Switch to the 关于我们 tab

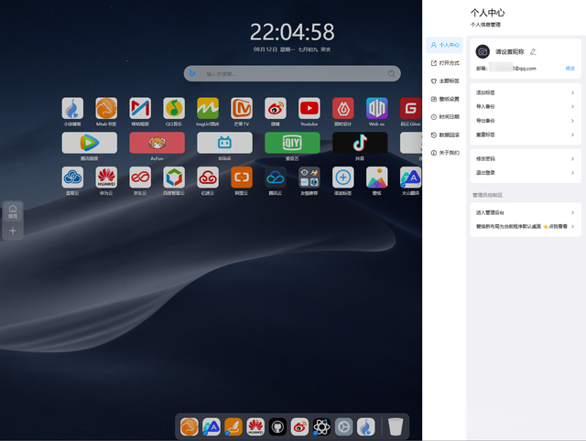[x=444, y=153]
